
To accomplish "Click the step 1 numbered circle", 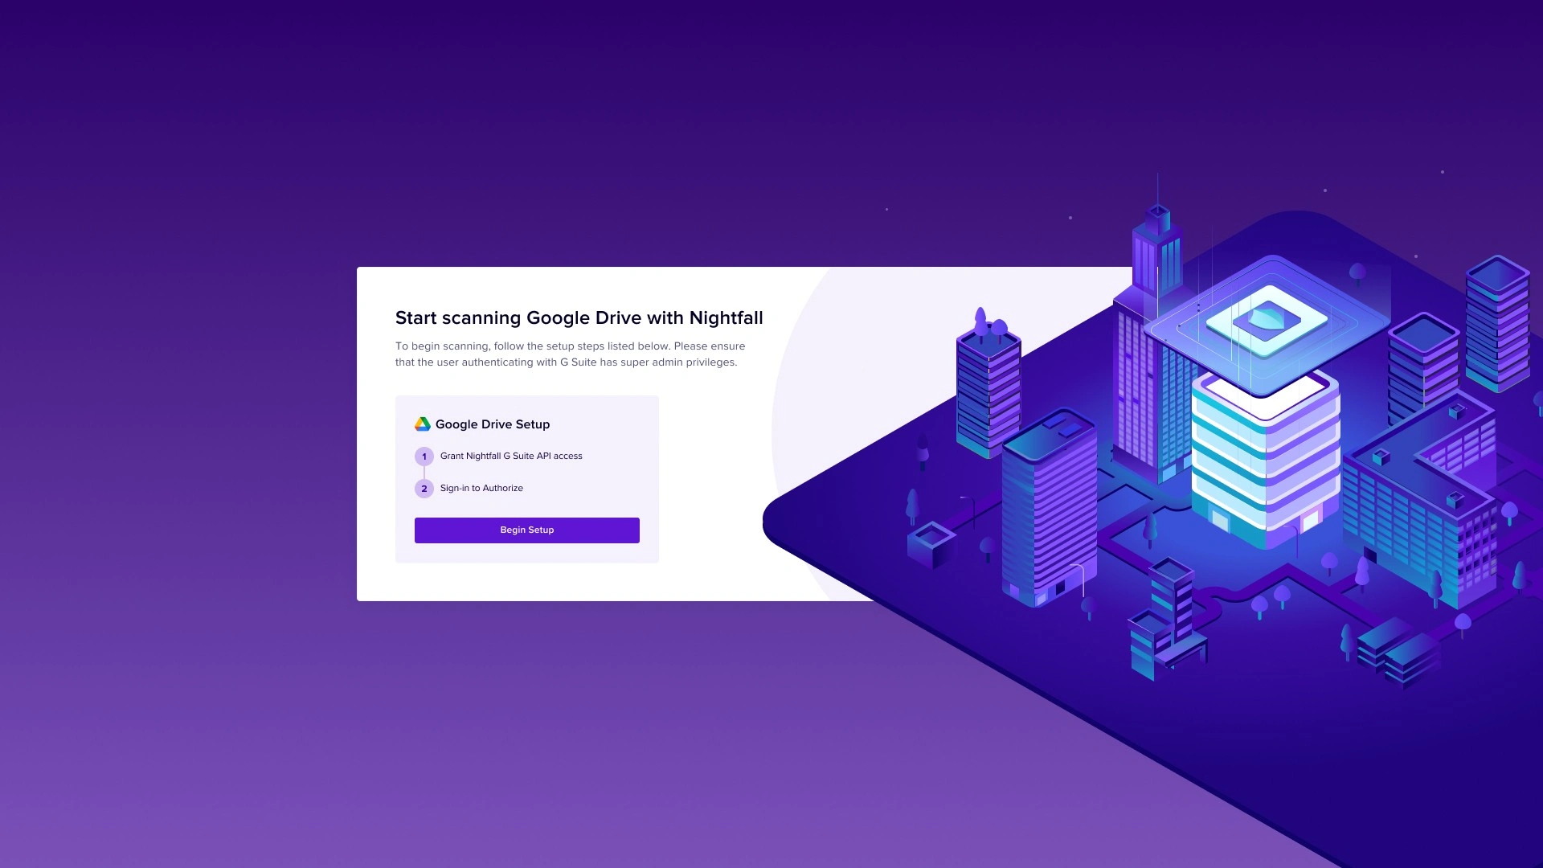I will (x=424, y=457).
